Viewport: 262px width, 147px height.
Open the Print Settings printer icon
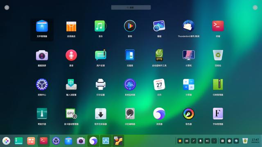[x=100, y=85]
